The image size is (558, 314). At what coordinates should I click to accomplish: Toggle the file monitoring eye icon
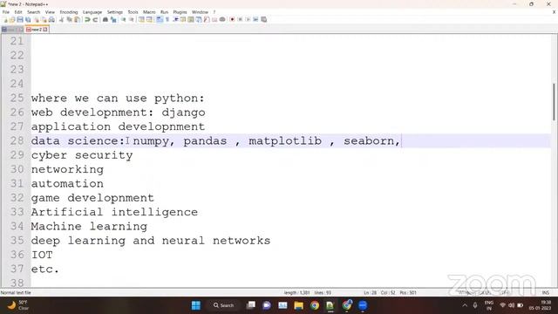[222, 19]
